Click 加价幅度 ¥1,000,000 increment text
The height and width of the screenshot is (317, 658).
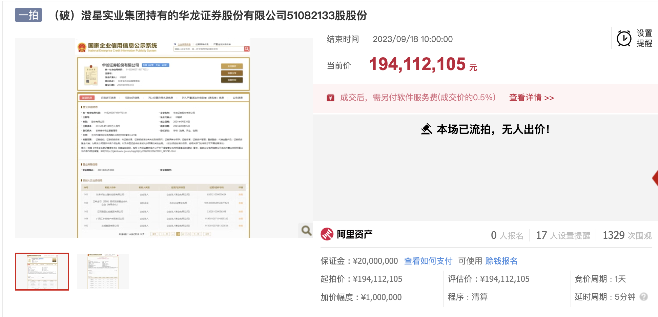tap(361, 297)
